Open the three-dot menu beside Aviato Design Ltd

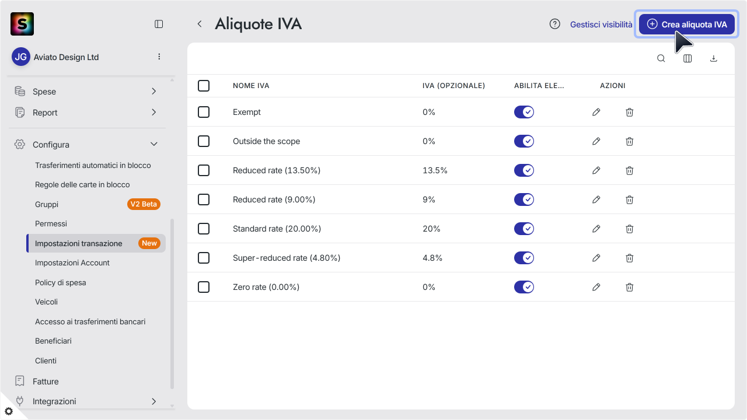[159, 57]
